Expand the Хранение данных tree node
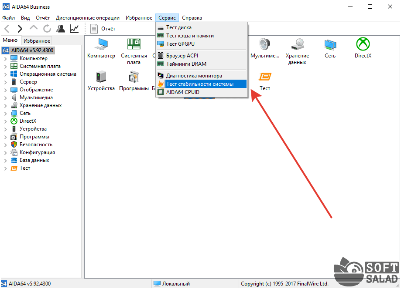The image size is (401, 289). coord(5,106)
